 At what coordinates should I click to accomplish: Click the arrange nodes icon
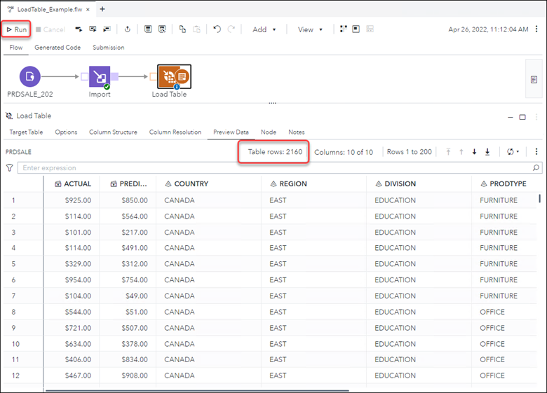343,29
